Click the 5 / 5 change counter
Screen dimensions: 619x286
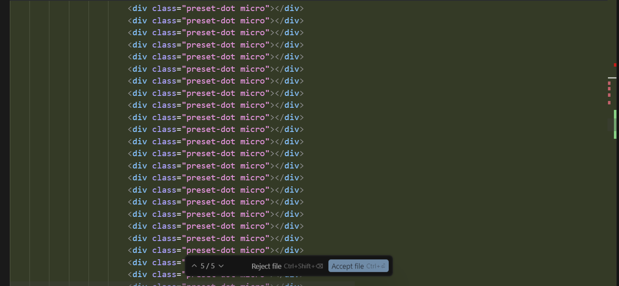click(x=208, y=266)
